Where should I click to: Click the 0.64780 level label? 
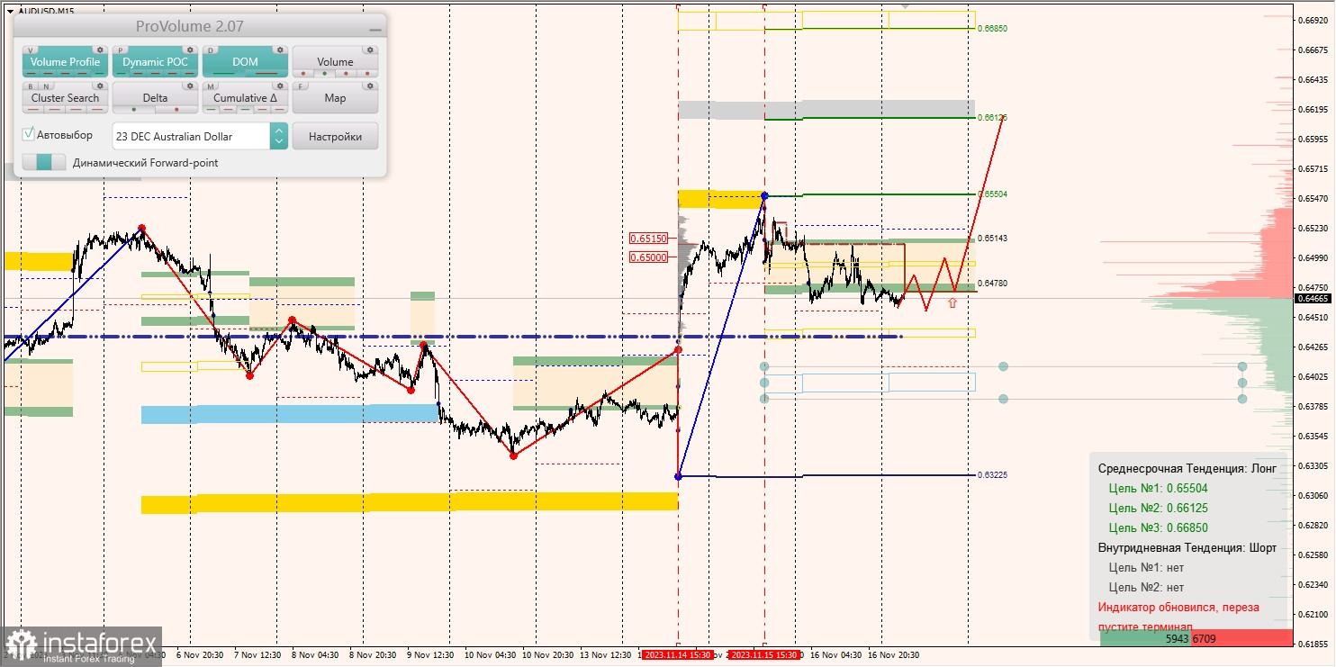[x=993, y=284]
